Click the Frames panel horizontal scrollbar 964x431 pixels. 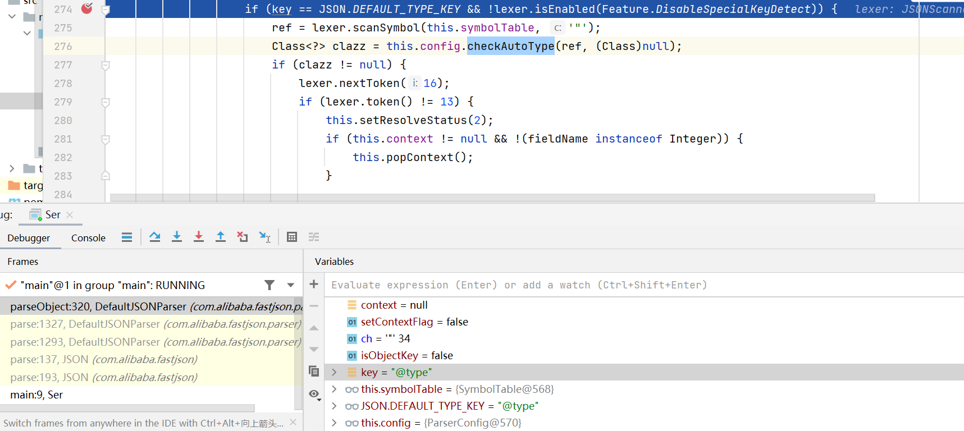[x=127, y=408]
